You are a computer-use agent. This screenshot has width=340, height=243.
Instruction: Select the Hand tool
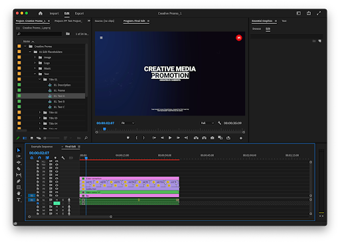click(19, 193)
